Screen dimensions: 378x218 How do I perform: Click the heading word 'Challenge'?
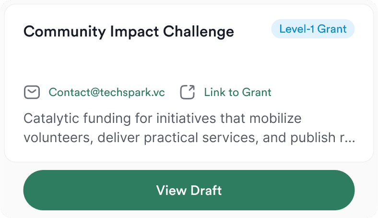pos(199,32)
